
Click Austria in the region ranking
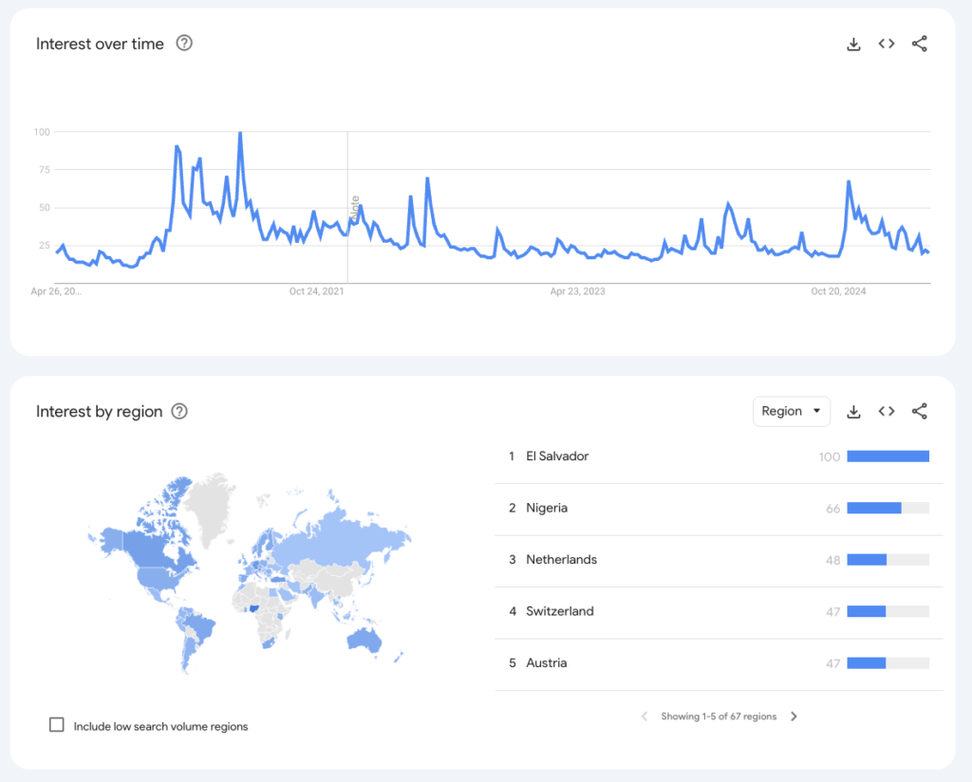(546, 663)
